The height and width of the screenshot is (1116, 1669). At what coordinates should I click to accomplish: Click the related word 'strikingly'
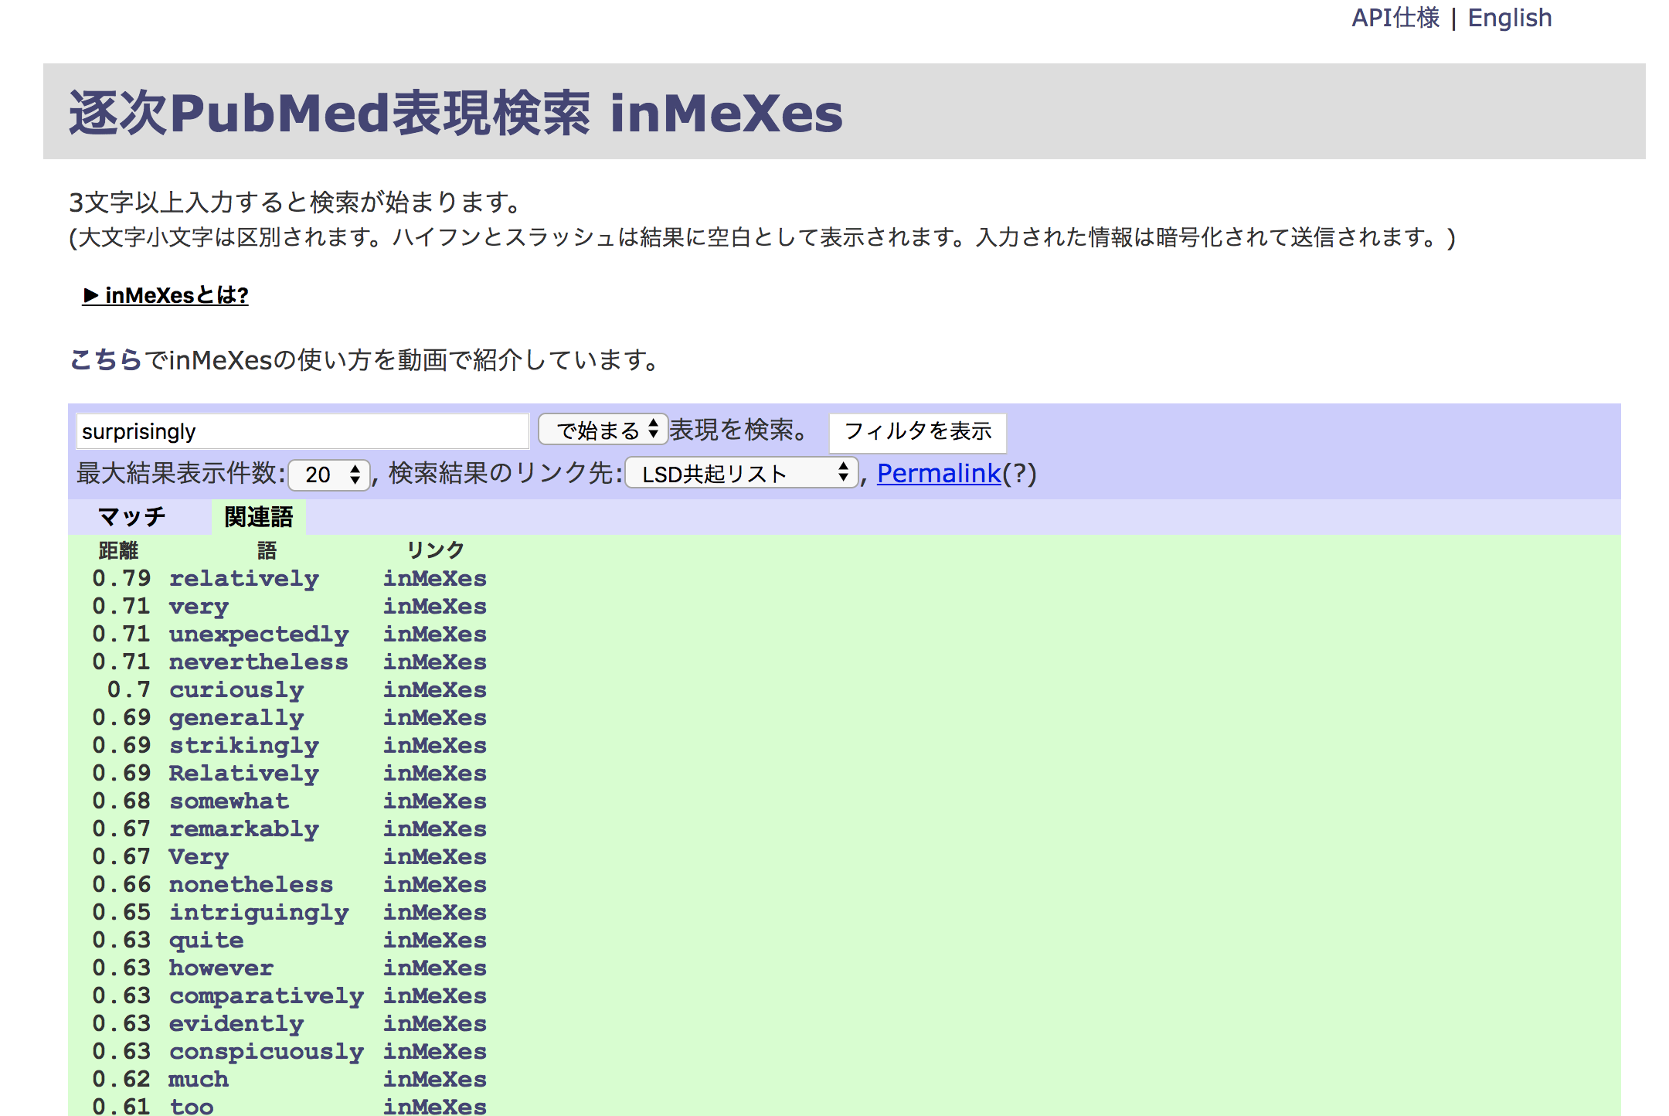click(x=243, y=745)
